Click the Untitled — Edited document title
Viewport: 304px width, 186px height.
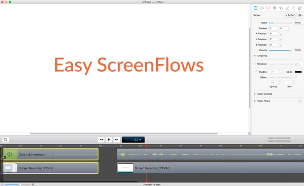153,2
